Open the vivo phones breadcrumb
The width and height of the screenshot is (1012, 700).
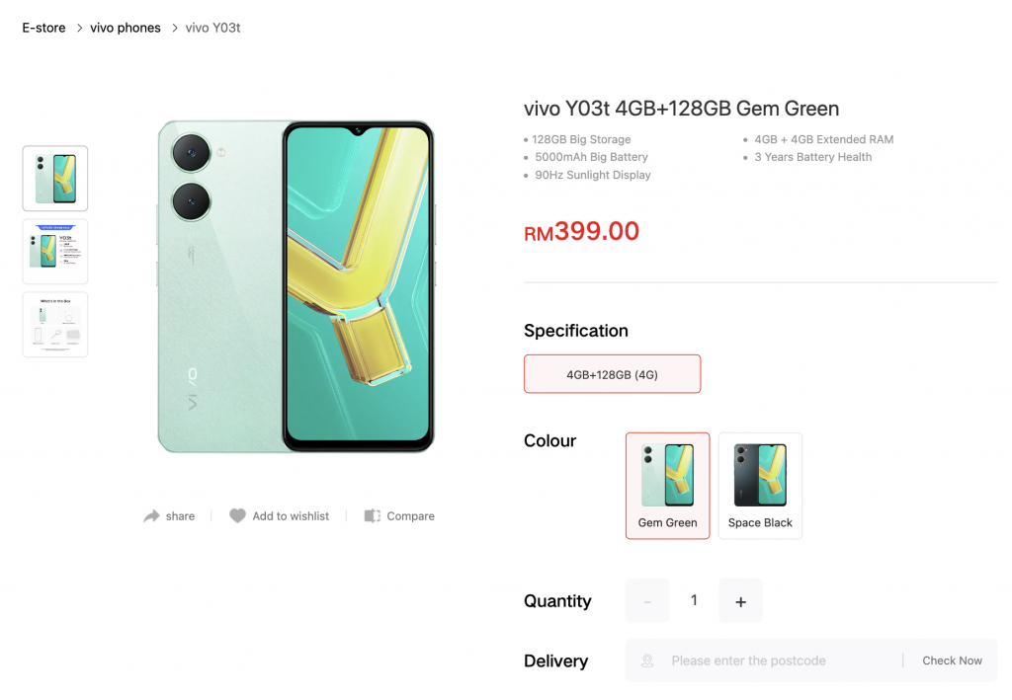[126, 28]
